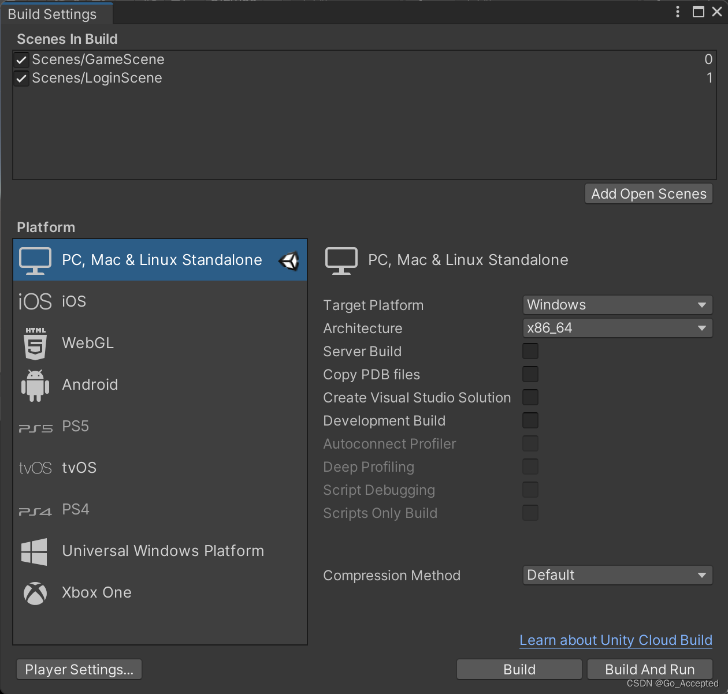Click the Copy PDB files label
Screen dimensions: 728x694
(372, 375)
